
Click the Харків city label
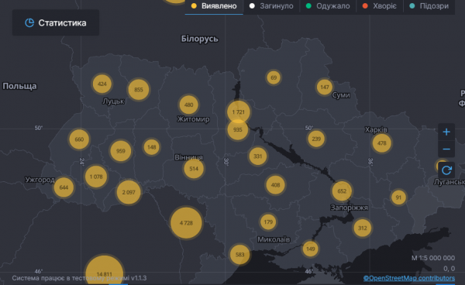tap(376, 129)
